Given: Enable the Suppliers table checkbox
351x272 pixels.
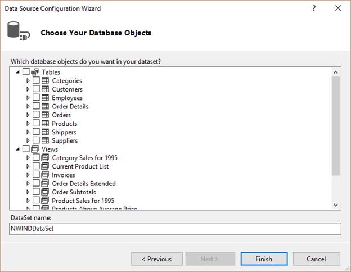Looking at the screenshot, I should (36, 140).
